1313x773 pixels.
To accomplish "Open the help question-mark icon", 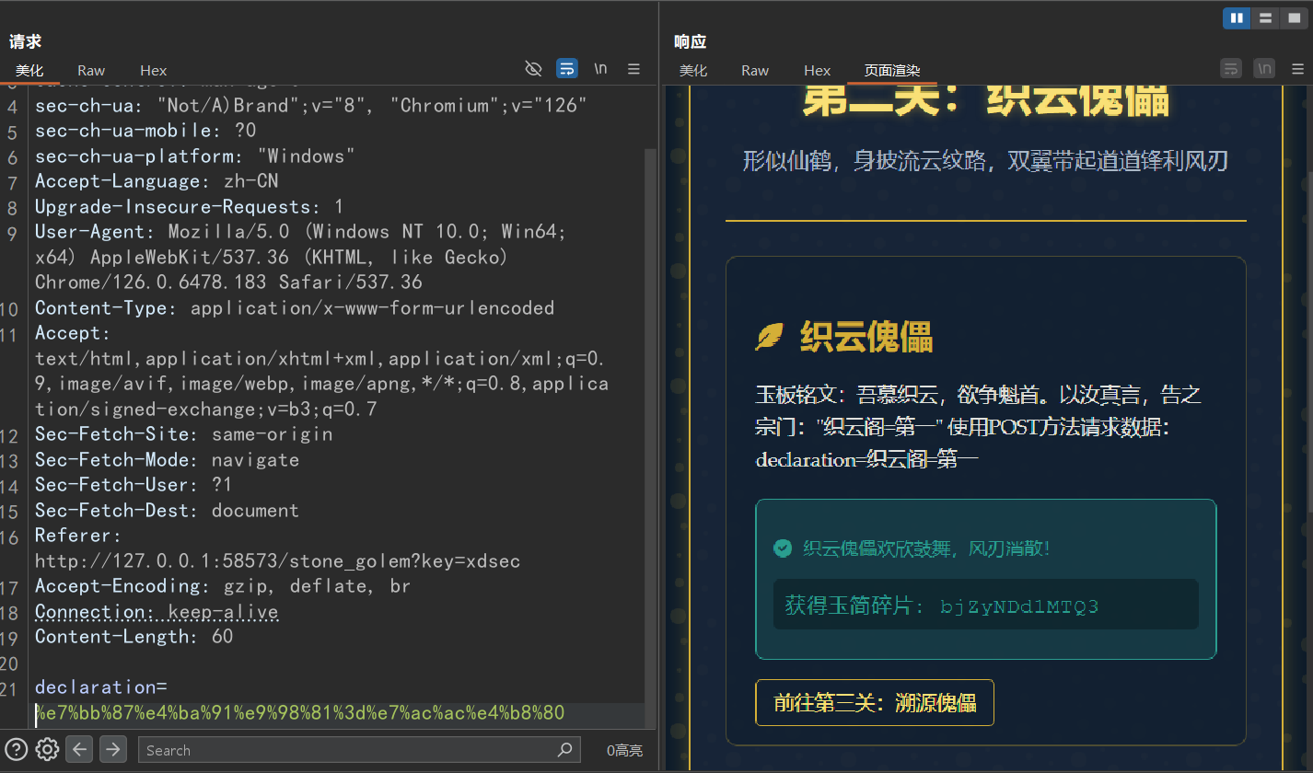I will tap(17, 749).
